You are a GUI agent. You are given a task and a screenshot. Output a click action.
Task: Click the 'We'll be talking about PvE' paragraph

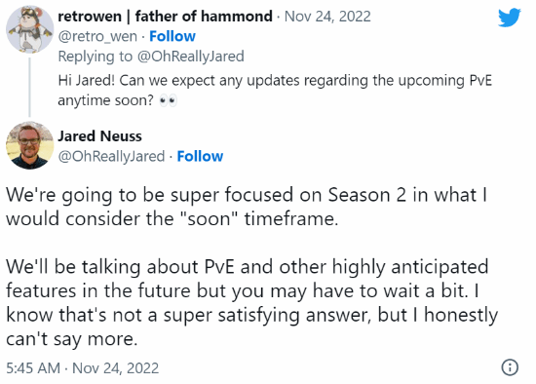[x=252, y=302]
